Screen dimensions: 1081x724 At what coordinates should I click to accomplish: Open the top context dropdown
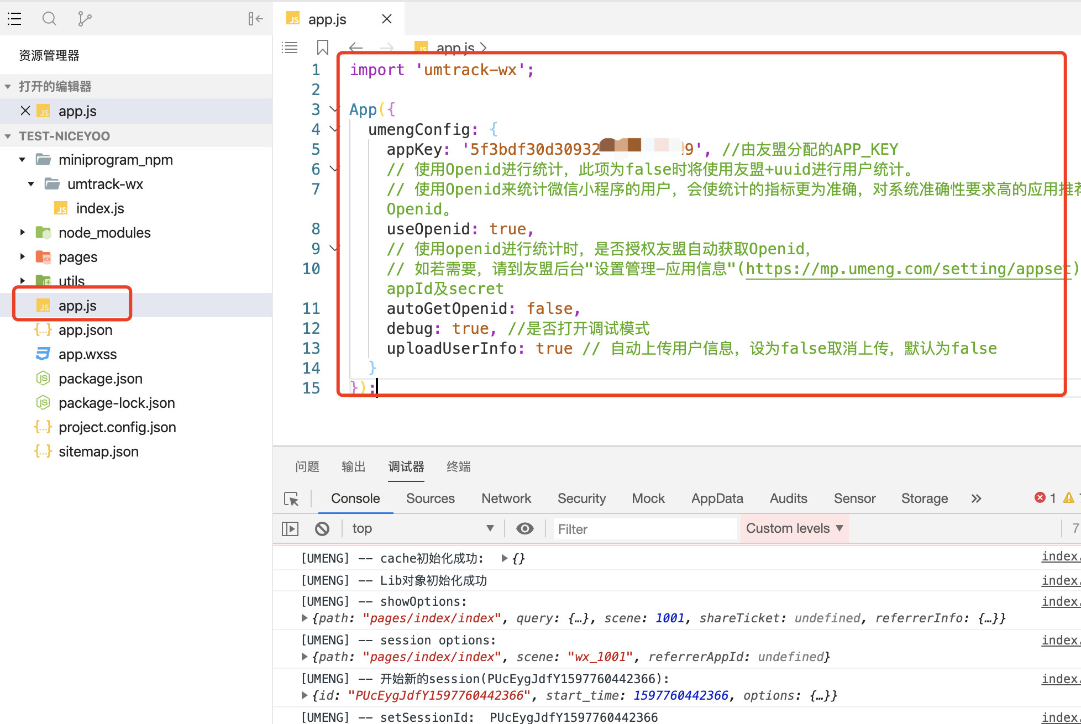tap(423, 529)
